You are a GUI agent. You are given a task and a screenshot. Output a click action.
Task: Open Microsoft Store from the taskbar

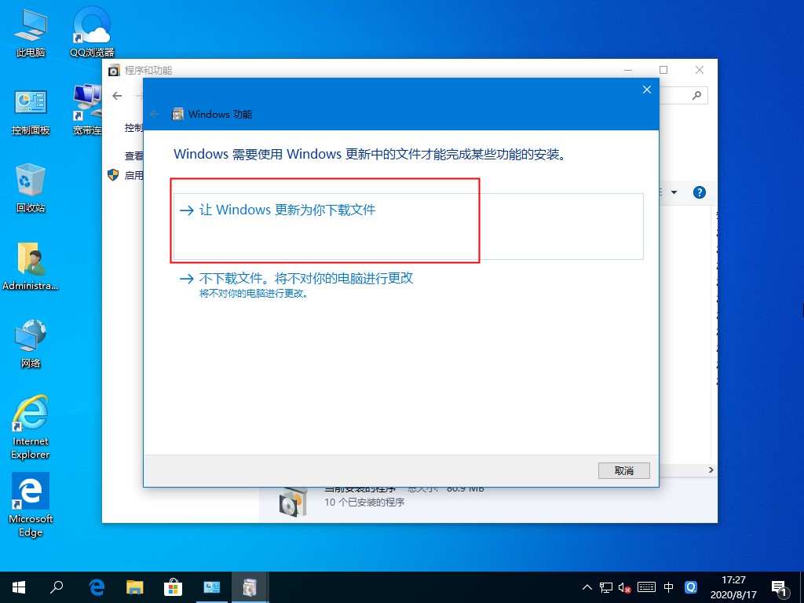[174, 587]
